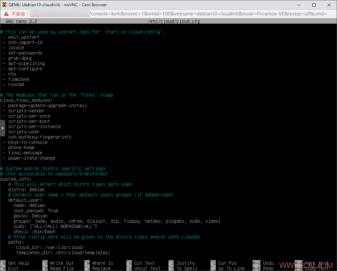
Task: Click the "modules that run in the 'final' stage" comment
Action: pyautogui.click(x=57, y=95)
